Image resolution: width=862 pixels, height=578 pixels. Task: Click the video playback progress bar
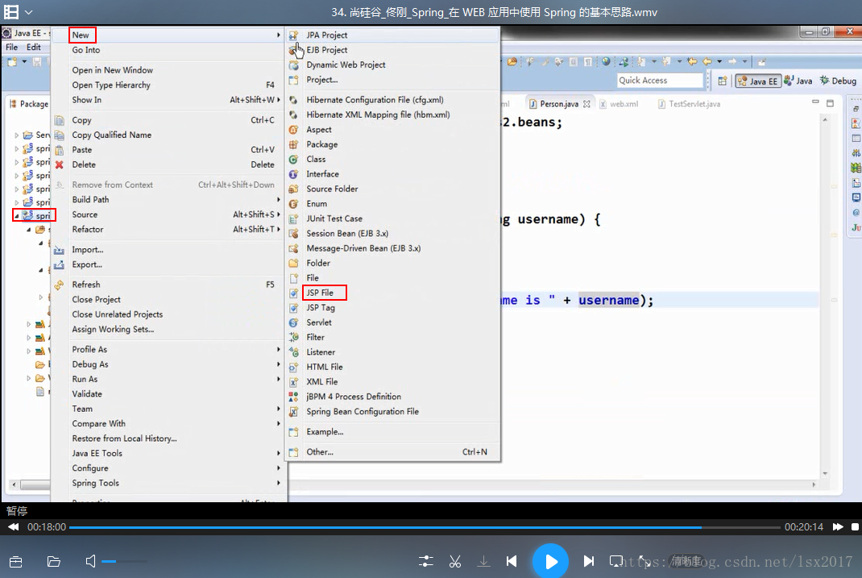point(425,527)
